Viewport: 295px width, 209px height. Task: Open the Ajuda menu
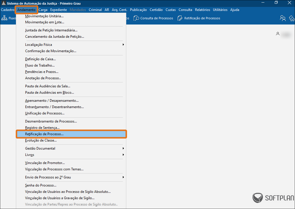(x=235, y=10)
